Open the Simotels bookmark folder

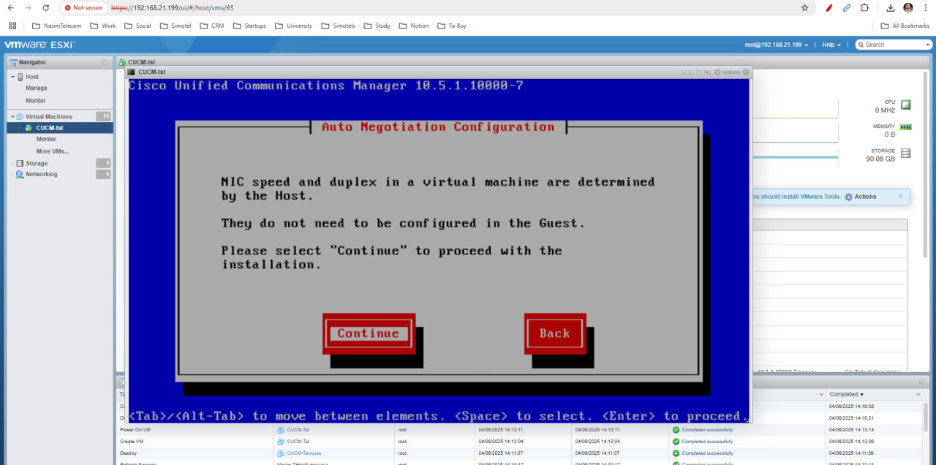(338, 26)
